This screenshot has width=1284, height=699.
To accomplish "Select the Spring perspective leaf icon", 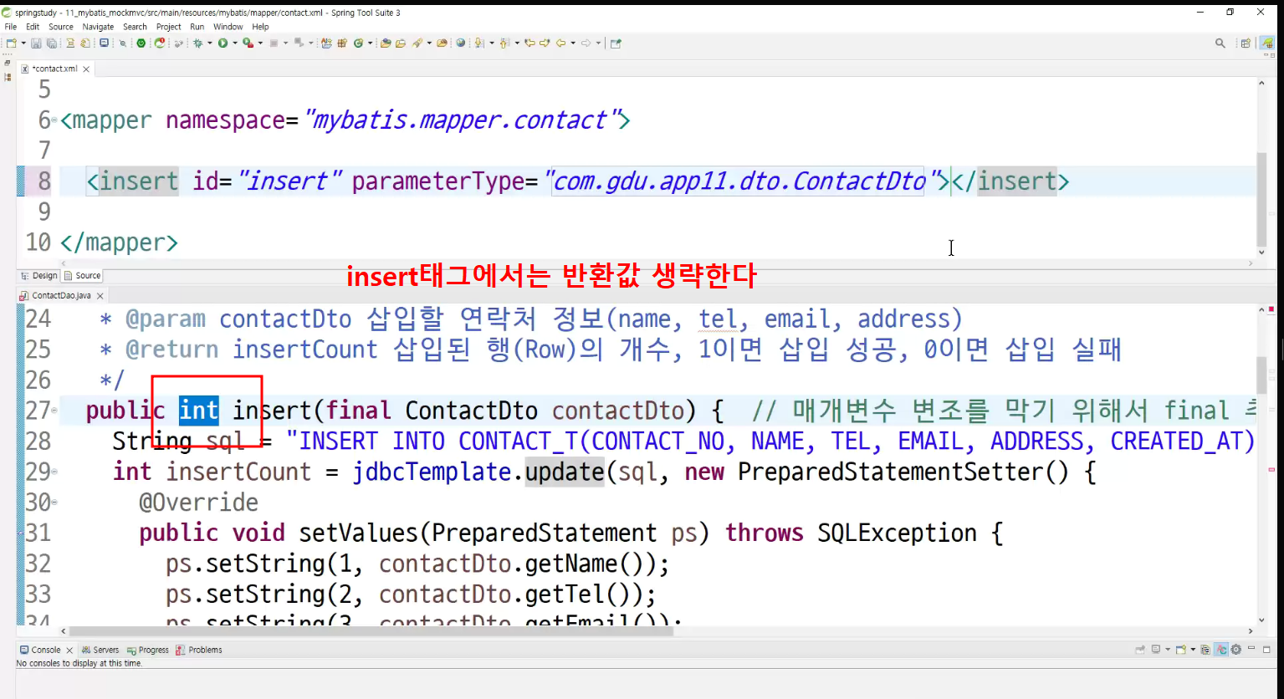I will 1267,43.
